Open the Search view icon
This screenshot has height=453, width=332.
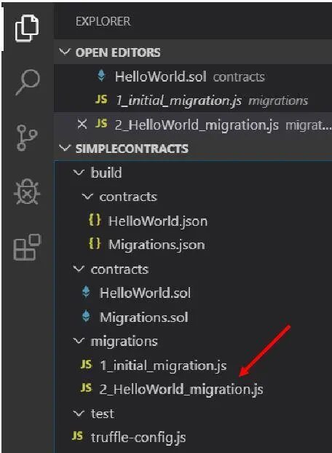pos(28,82)
